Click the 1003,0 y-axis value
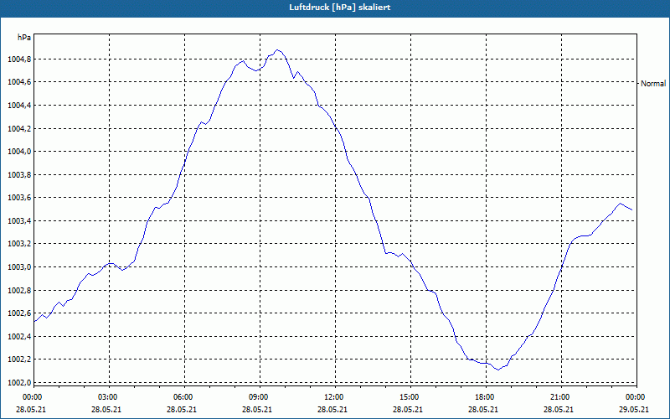 point(19,267)
